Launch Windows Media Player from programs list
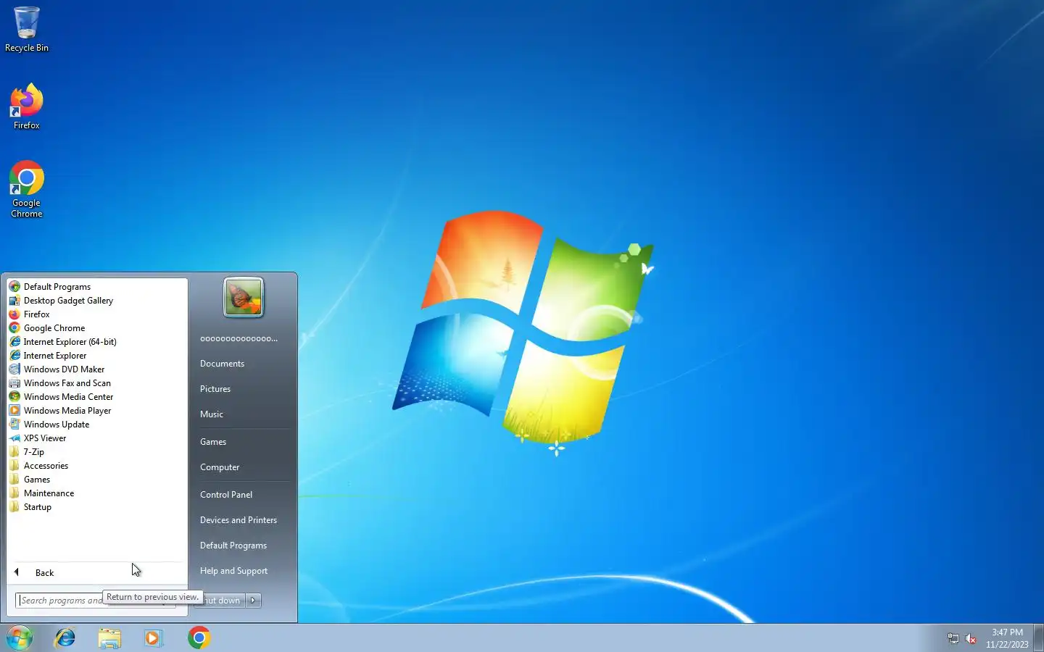The height and width of the screenshot is (652, 1044). click(x=97, y=411)
